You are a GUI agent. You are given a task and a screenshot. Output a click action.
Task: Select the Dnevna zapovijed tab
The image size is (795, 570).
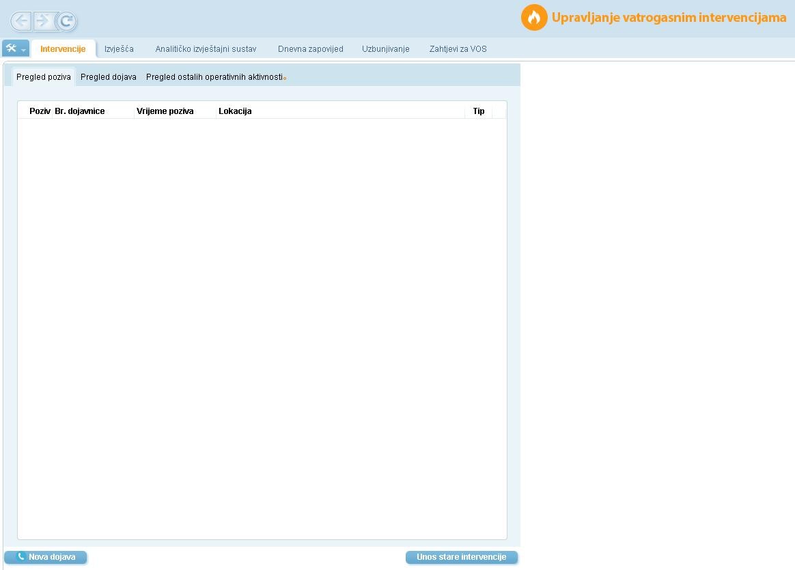click(310, 49)
